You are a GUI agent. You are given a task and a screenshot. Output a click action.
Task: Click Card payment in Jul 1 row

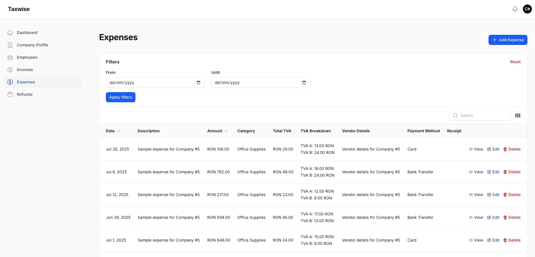[x=412, y=240]
